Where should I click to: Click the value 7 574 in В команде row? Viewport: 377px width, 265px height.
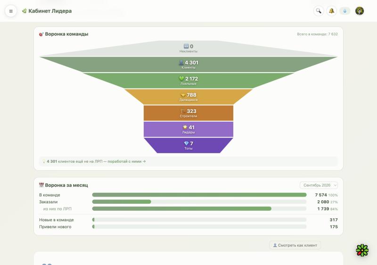click(x=321, y=195)
